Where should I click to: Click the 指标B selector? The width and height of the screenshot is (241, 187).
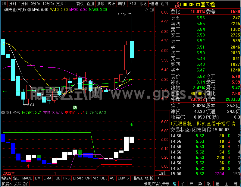click(x=139, y=178)
